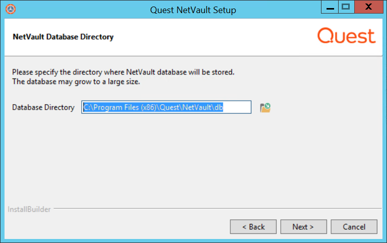Screen dimensions: 387x243
Task: Select the NetVault Database Directory heading
Action: pos(63,37)
